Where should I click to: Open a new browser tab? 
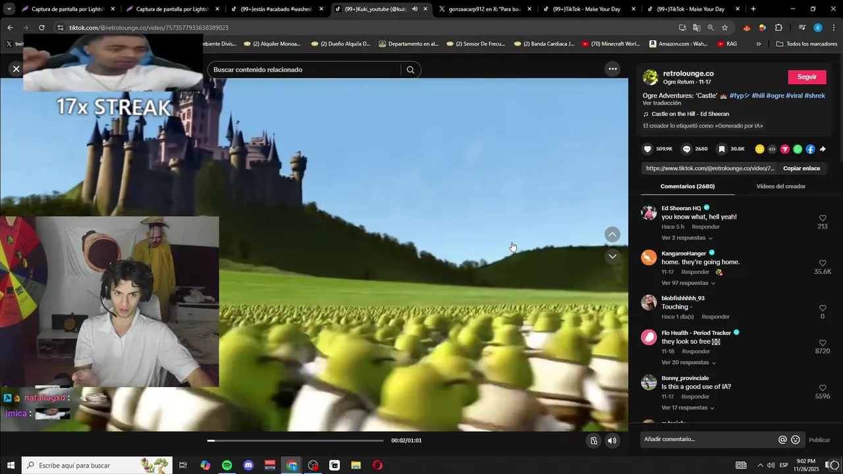click(753, 9)
